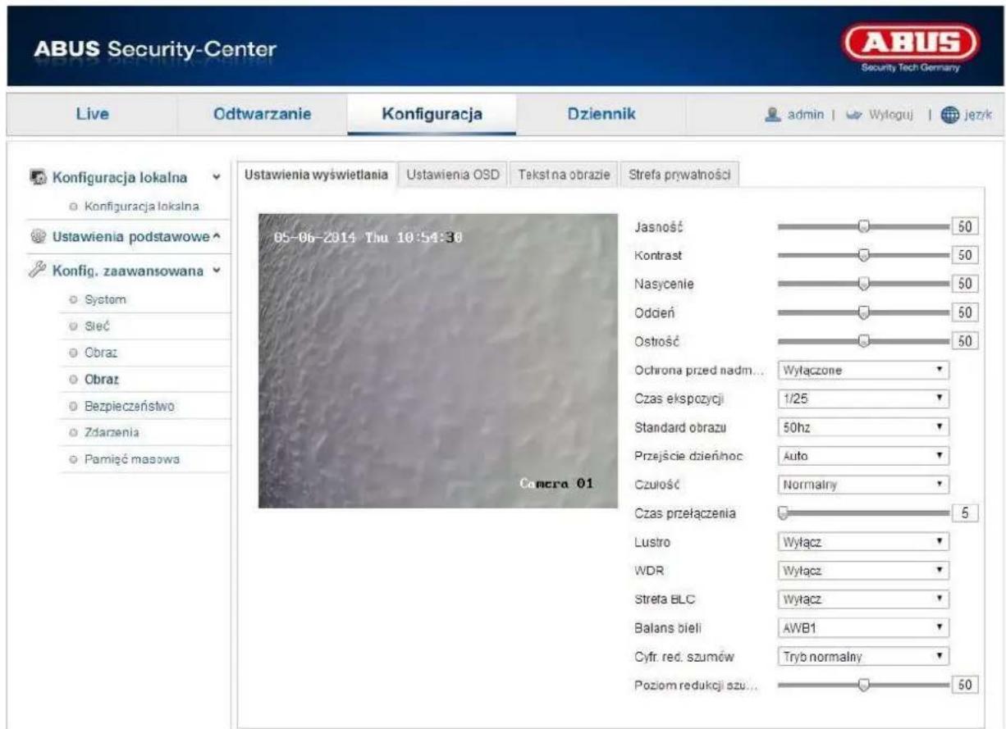Collapse the Konfiguracja lokalna section chevron
The height and width of the screenshot is (729, 1006).
[x=215, y=176]
